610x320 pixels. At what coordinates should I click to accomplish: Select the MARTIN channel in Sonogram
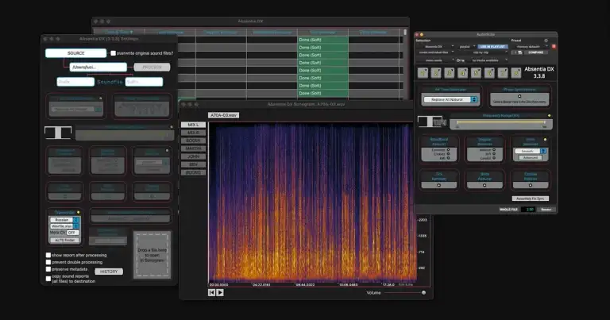[193, 148]
